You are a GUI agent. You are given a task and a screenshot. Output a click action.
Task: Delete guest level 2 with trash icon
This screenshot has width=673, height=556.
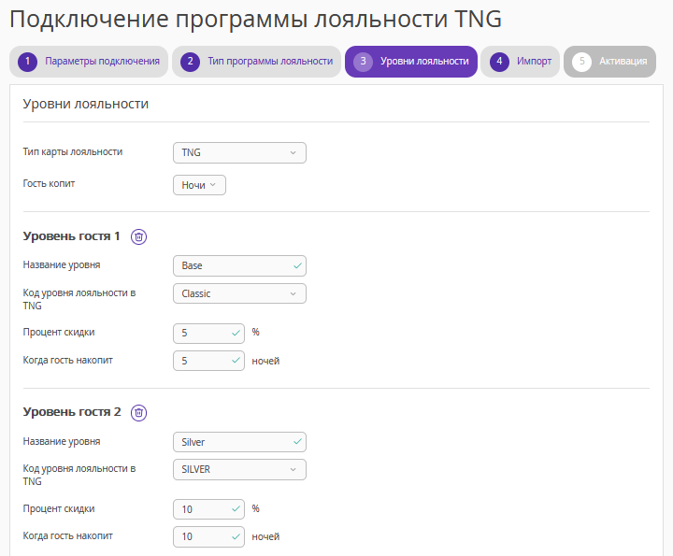138,412
